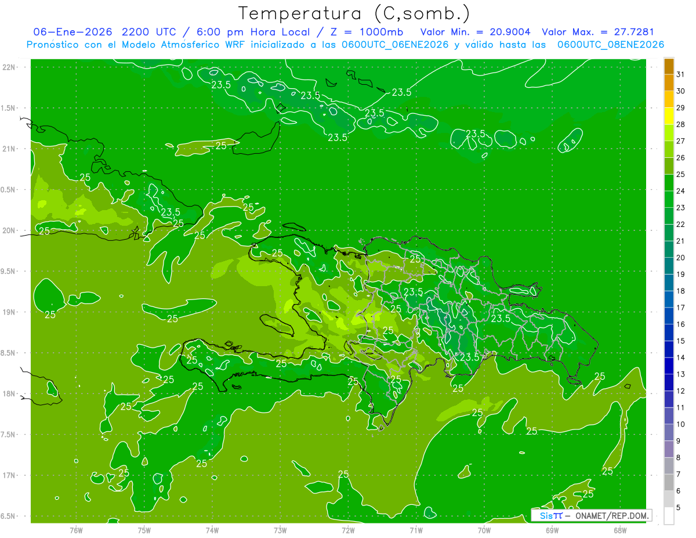Click longitude axis label "76W"
This screenshot has height=538, width=696.
pos(76,530)
